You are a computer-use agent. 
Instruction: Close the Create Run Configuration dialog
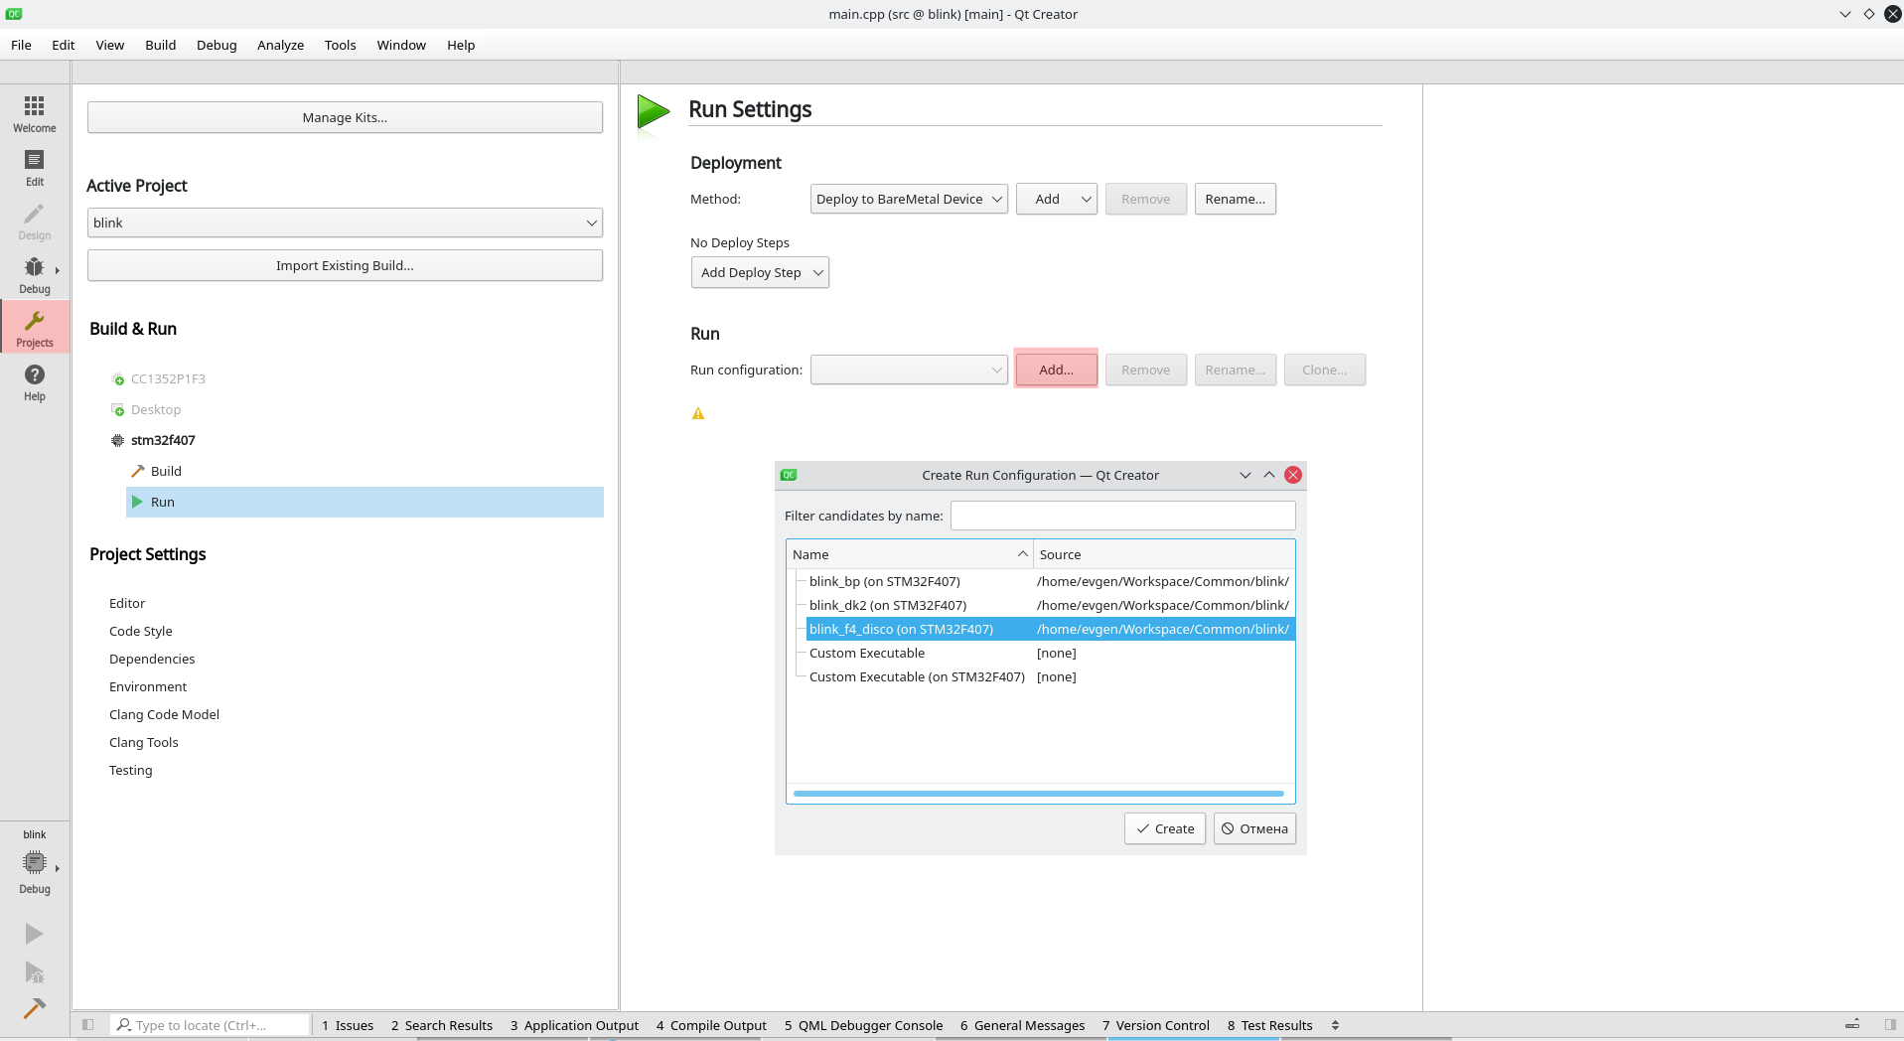pos(1293,475)
